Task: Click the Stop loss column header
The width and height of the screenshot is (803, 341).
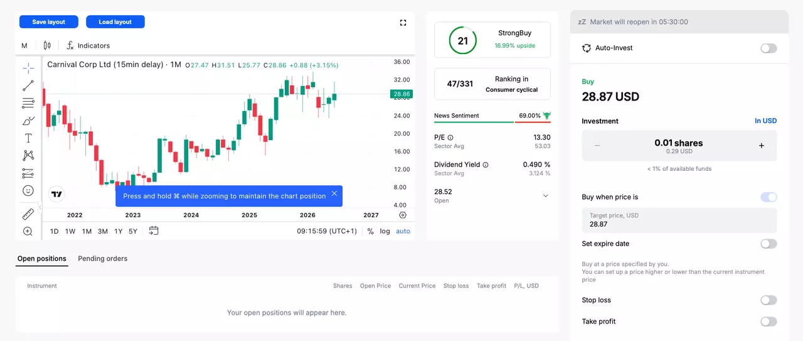Action: click(x=456, y=286)
